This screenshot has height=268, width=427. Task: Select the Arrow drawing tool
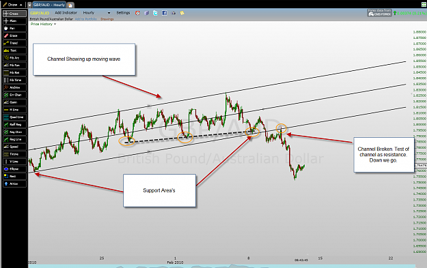pyautogui.click(x=15, y=183)
